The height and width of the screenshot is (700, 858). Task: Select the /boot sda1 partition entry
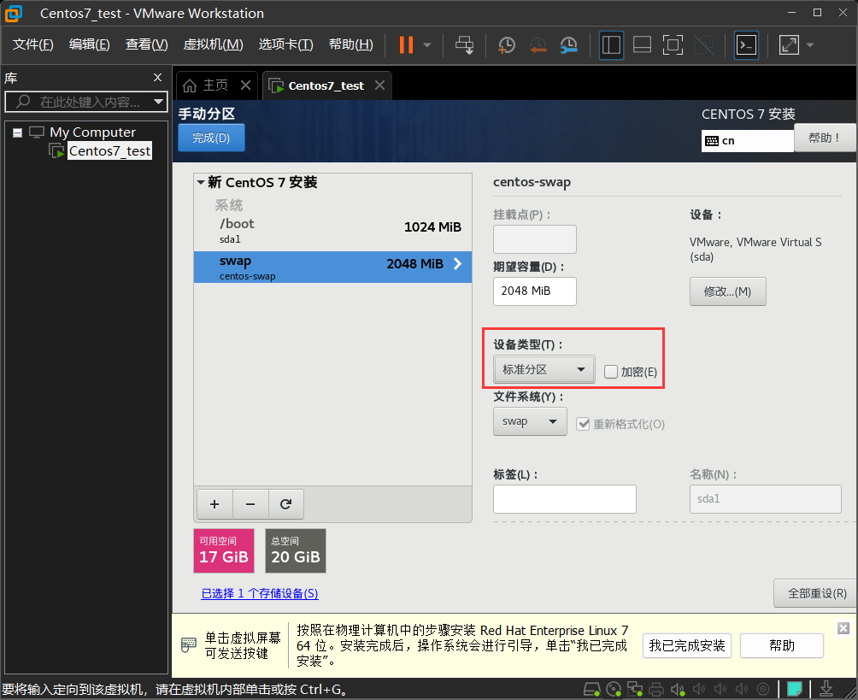coord(332,230)
